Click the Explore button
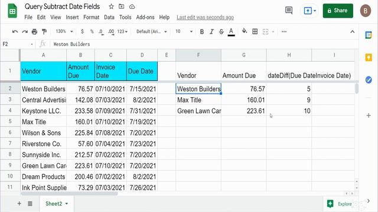The image size is (378, 212). (x=340, y=204)
